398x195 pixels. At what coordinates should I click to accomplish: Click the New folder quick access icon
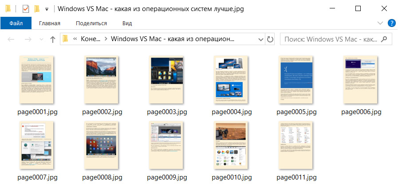[37, 9]
